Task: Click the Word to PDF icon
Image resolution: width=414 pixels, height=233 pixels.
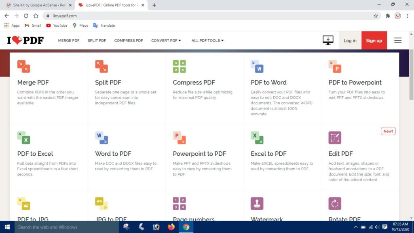Action: tap(101, 138)
